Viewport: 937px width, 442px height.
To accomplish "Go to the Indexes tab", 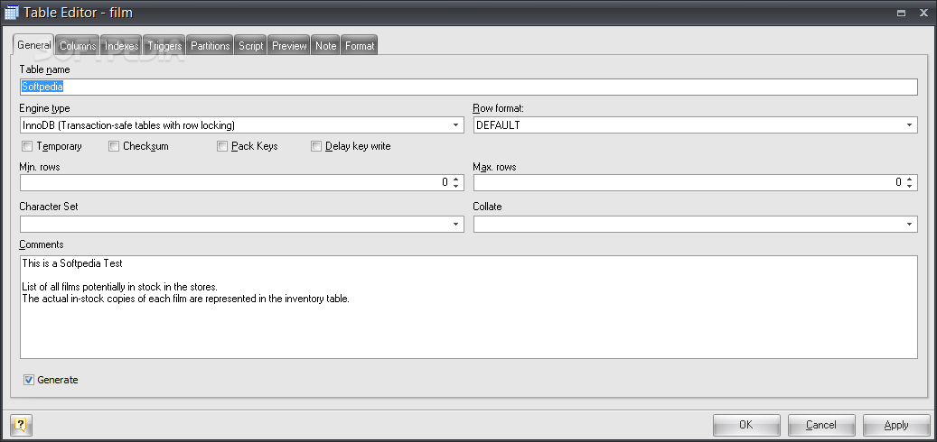I will pyautogui.click(x=121, y=46).
